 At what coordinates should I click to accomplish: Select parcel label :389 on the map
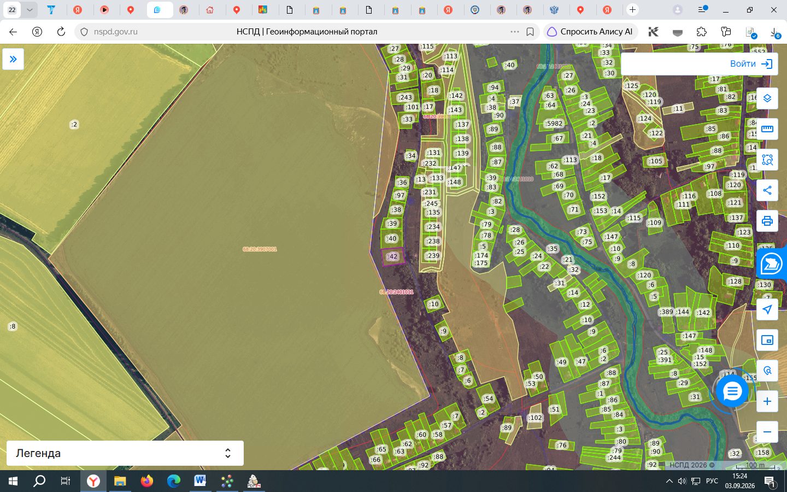click(666, 312)
